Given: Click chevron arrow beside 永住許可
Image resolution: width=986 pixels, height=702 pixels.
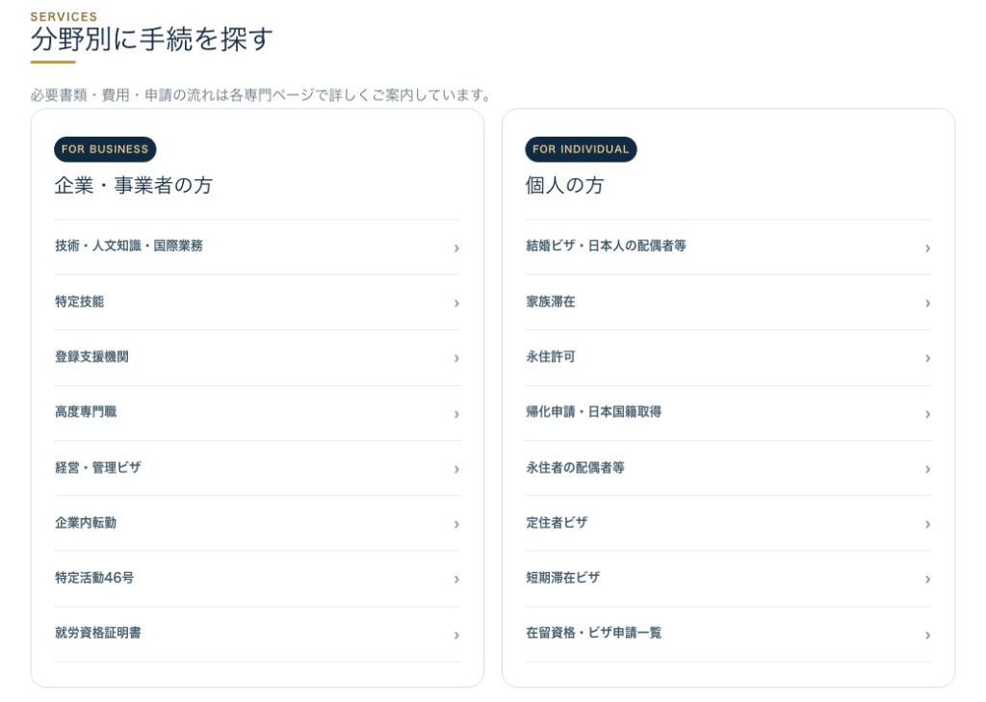Looking at the screenshot, I should 927,358.
